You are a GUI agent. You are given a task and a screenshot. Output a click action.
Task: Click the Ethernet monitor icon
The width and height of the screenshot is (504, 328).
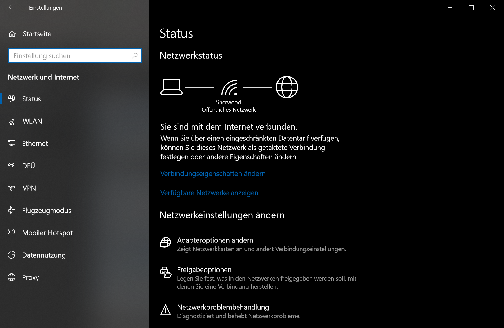(x=11, y=144)
